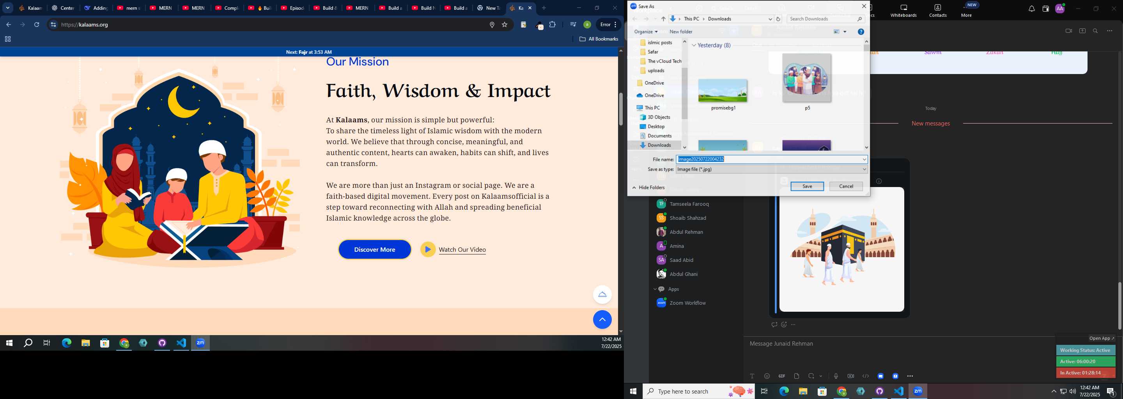Viewport: 1123px width, 399px height.
Task: Open chat header more options
Action: coord(1109,31)
